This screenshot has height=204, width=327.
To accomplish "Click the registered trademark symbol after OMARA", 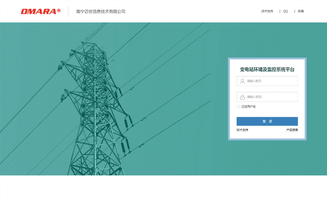I will tap(59, 10).
